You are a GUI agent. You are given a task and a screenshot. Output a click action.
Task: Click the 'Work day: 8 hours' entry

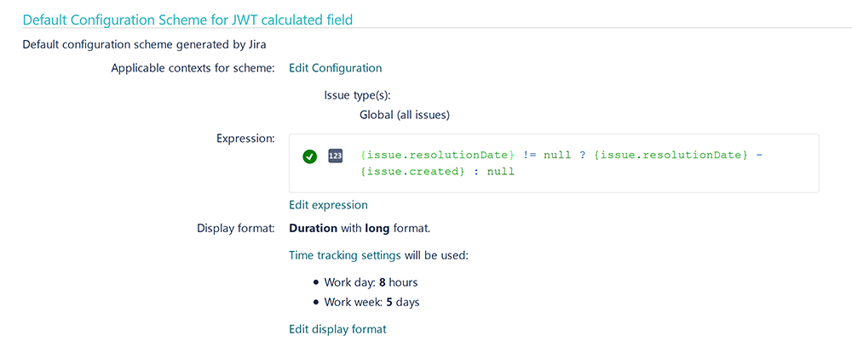click(x=371, y=282)
